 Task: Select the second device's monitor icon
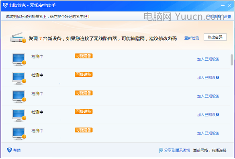point(19,78)
